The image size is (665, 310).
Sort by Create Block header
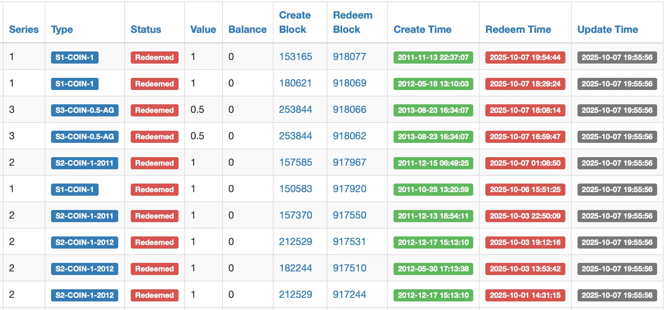295,22
